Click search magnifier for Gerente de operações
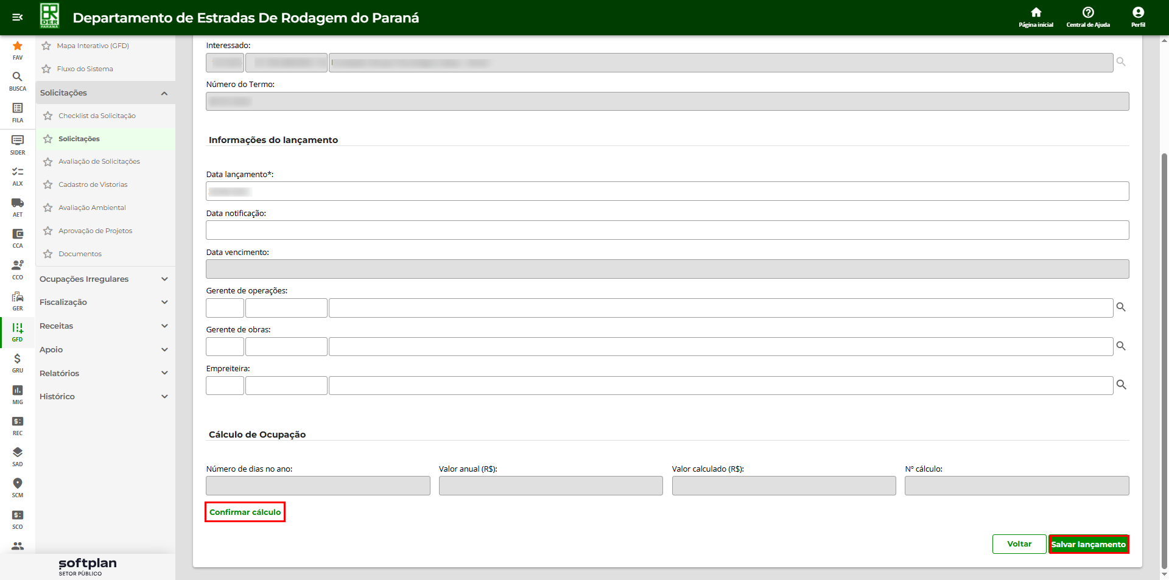Viewport: 1169px width, 580px height. coord(1121,307)
